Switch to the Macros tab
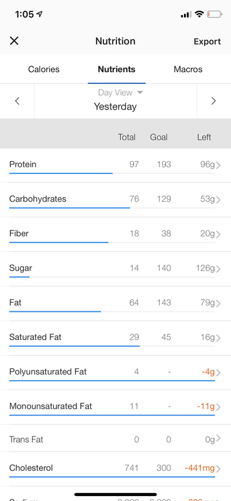 (188, 70)
